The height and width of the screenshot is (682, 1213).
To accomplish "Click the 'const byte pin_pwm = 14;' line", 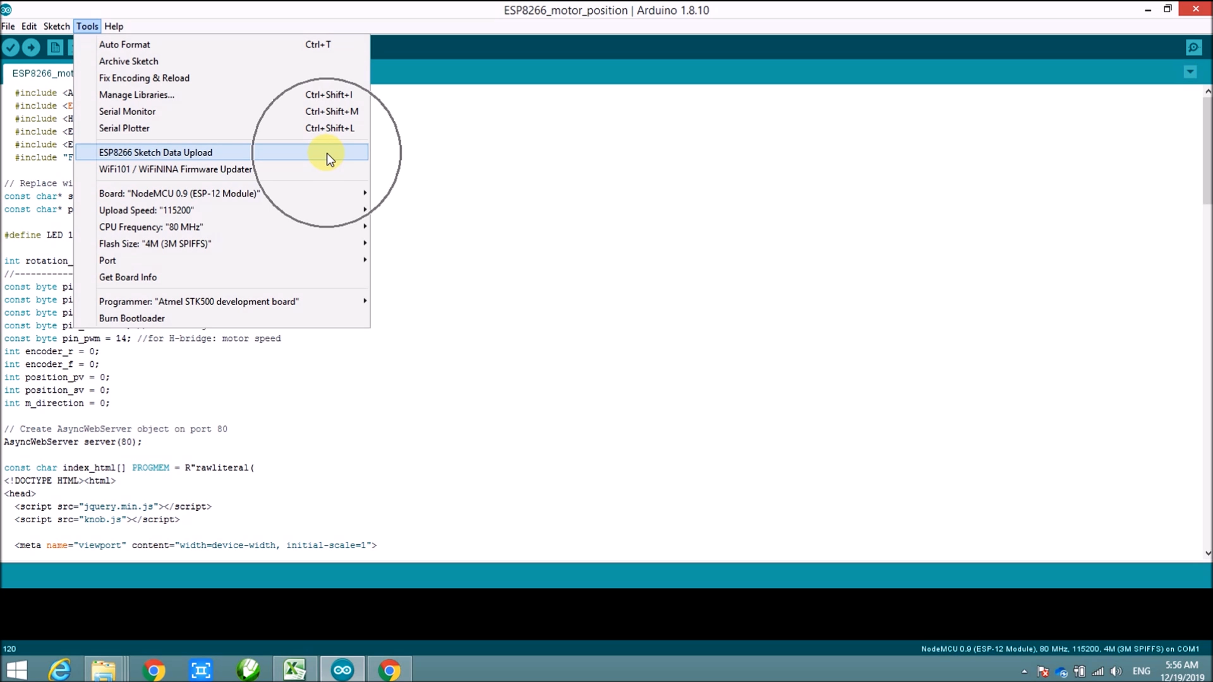I will click(x=142, y=338).
